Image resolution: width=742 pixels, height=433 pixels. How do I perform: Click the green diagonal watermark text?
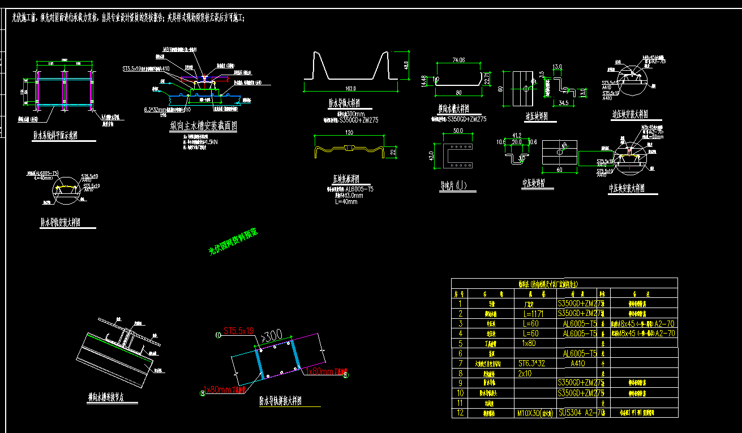(233, 241)
